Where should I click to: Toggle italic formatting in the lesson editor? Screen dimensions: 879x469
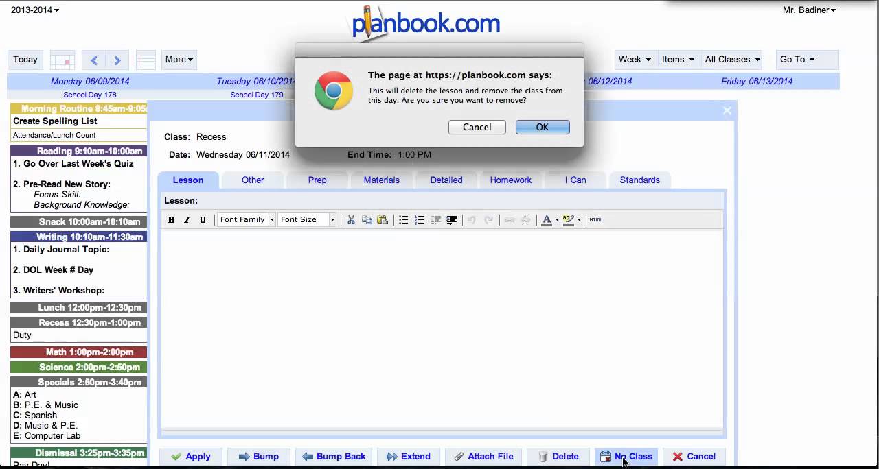point(187,220)
